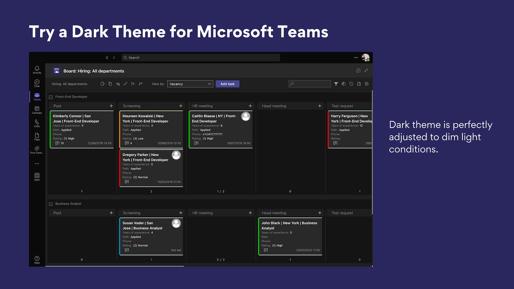Open the Activity bell in the Teams sidebar
The image size is (514, 289).
click(x=37, y=70)
